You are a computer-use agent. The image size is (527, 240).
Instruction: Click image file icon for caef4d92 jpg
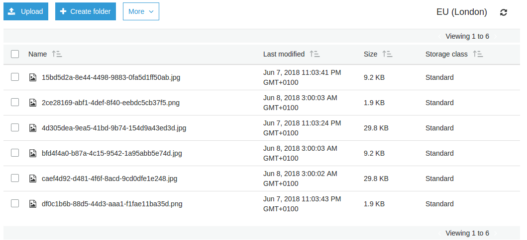(x=33, y=179)
